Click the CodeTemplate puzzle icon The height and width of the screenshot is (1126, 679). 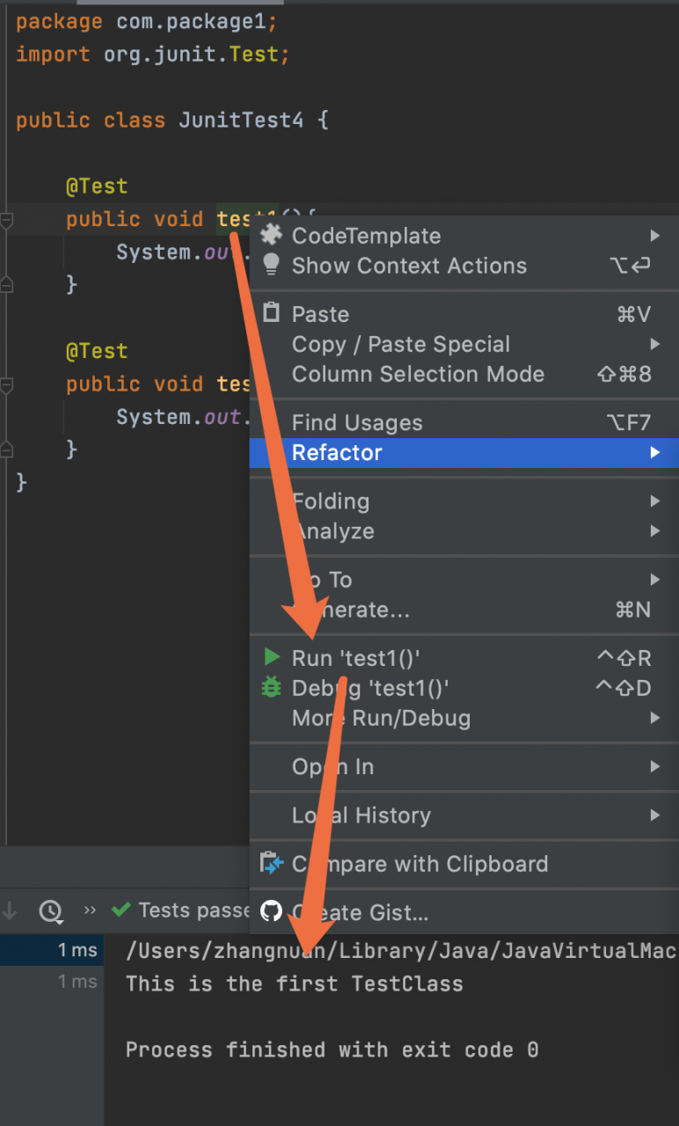point(272,234)
